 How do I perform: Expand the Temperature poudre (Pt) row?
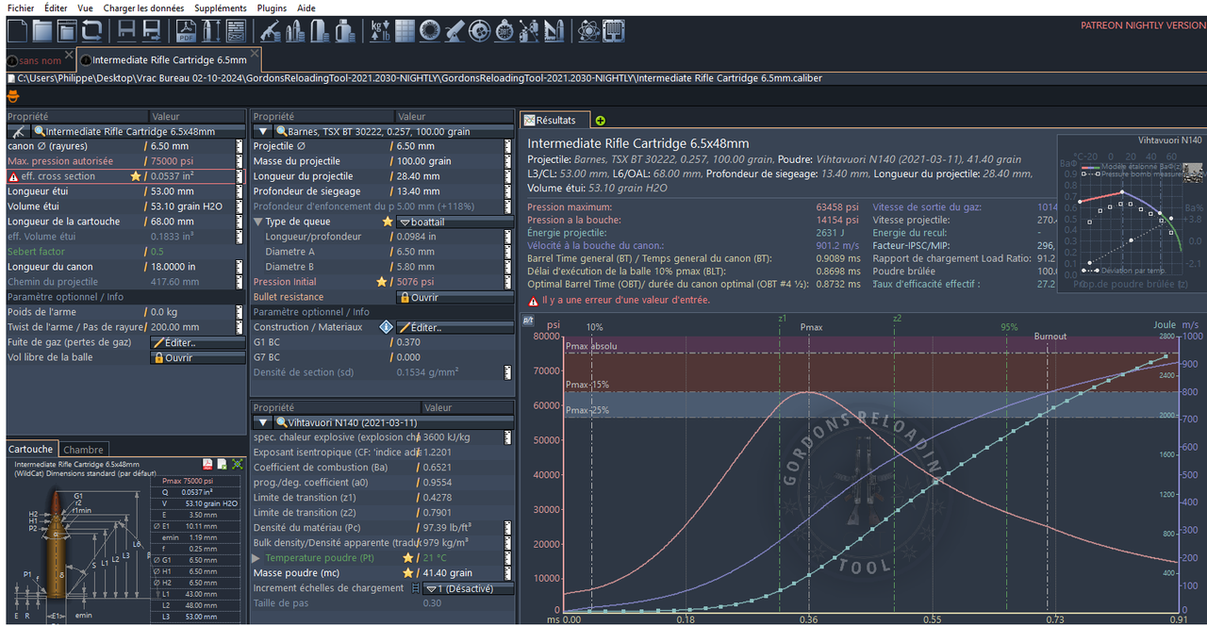pyautogui.click(x=256, y=558)
